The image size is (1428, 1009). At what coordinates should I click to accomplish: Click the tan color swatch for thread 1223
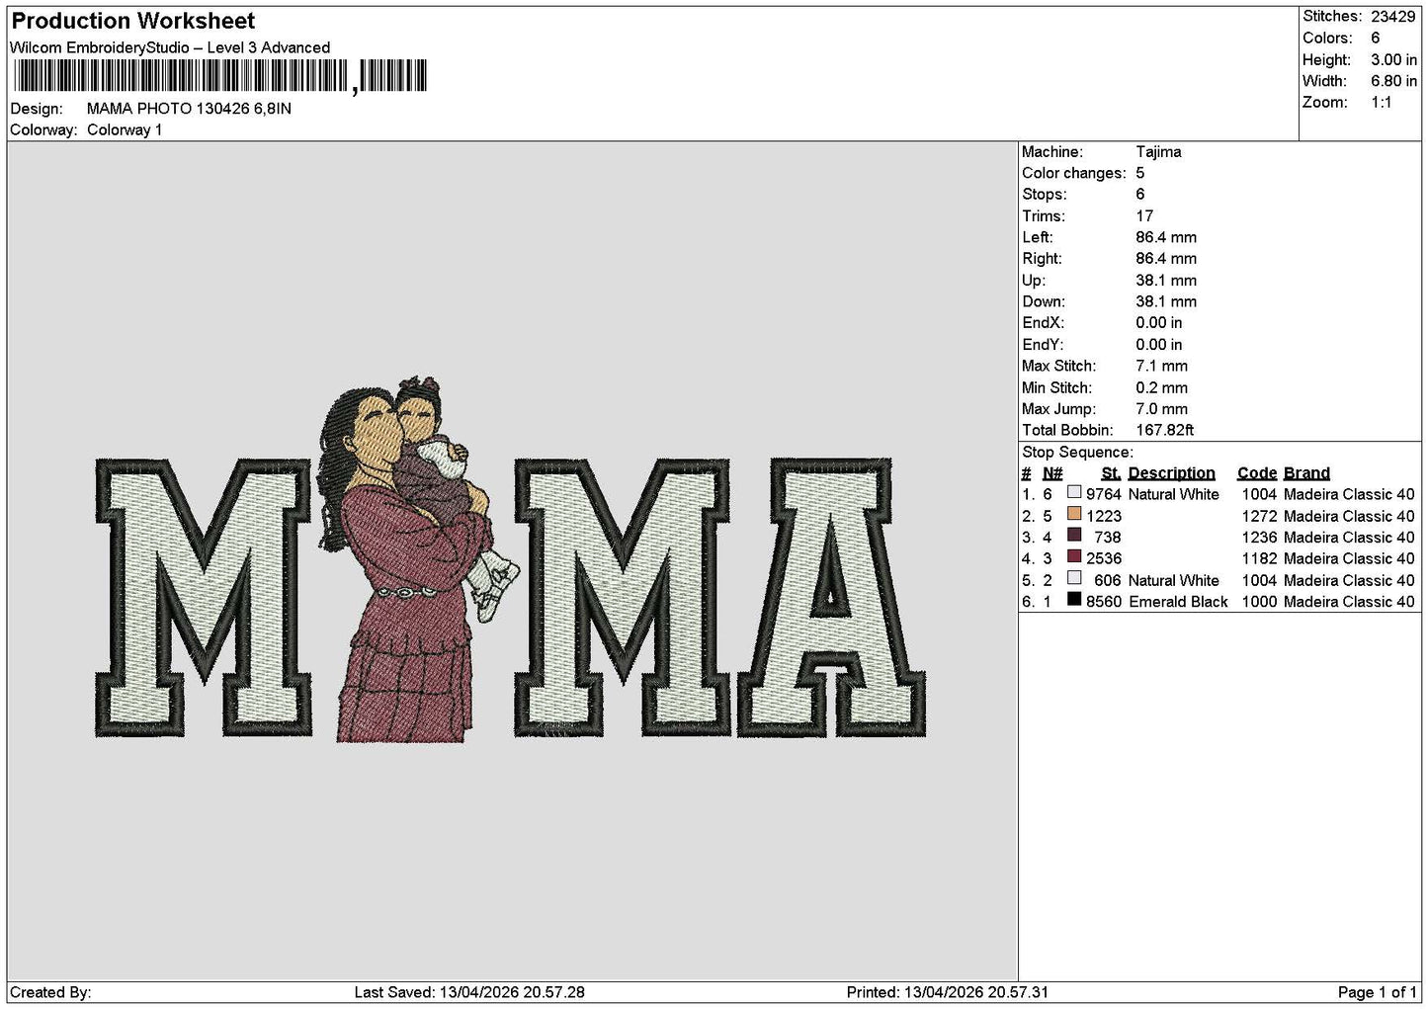(x=1074, y=514)
